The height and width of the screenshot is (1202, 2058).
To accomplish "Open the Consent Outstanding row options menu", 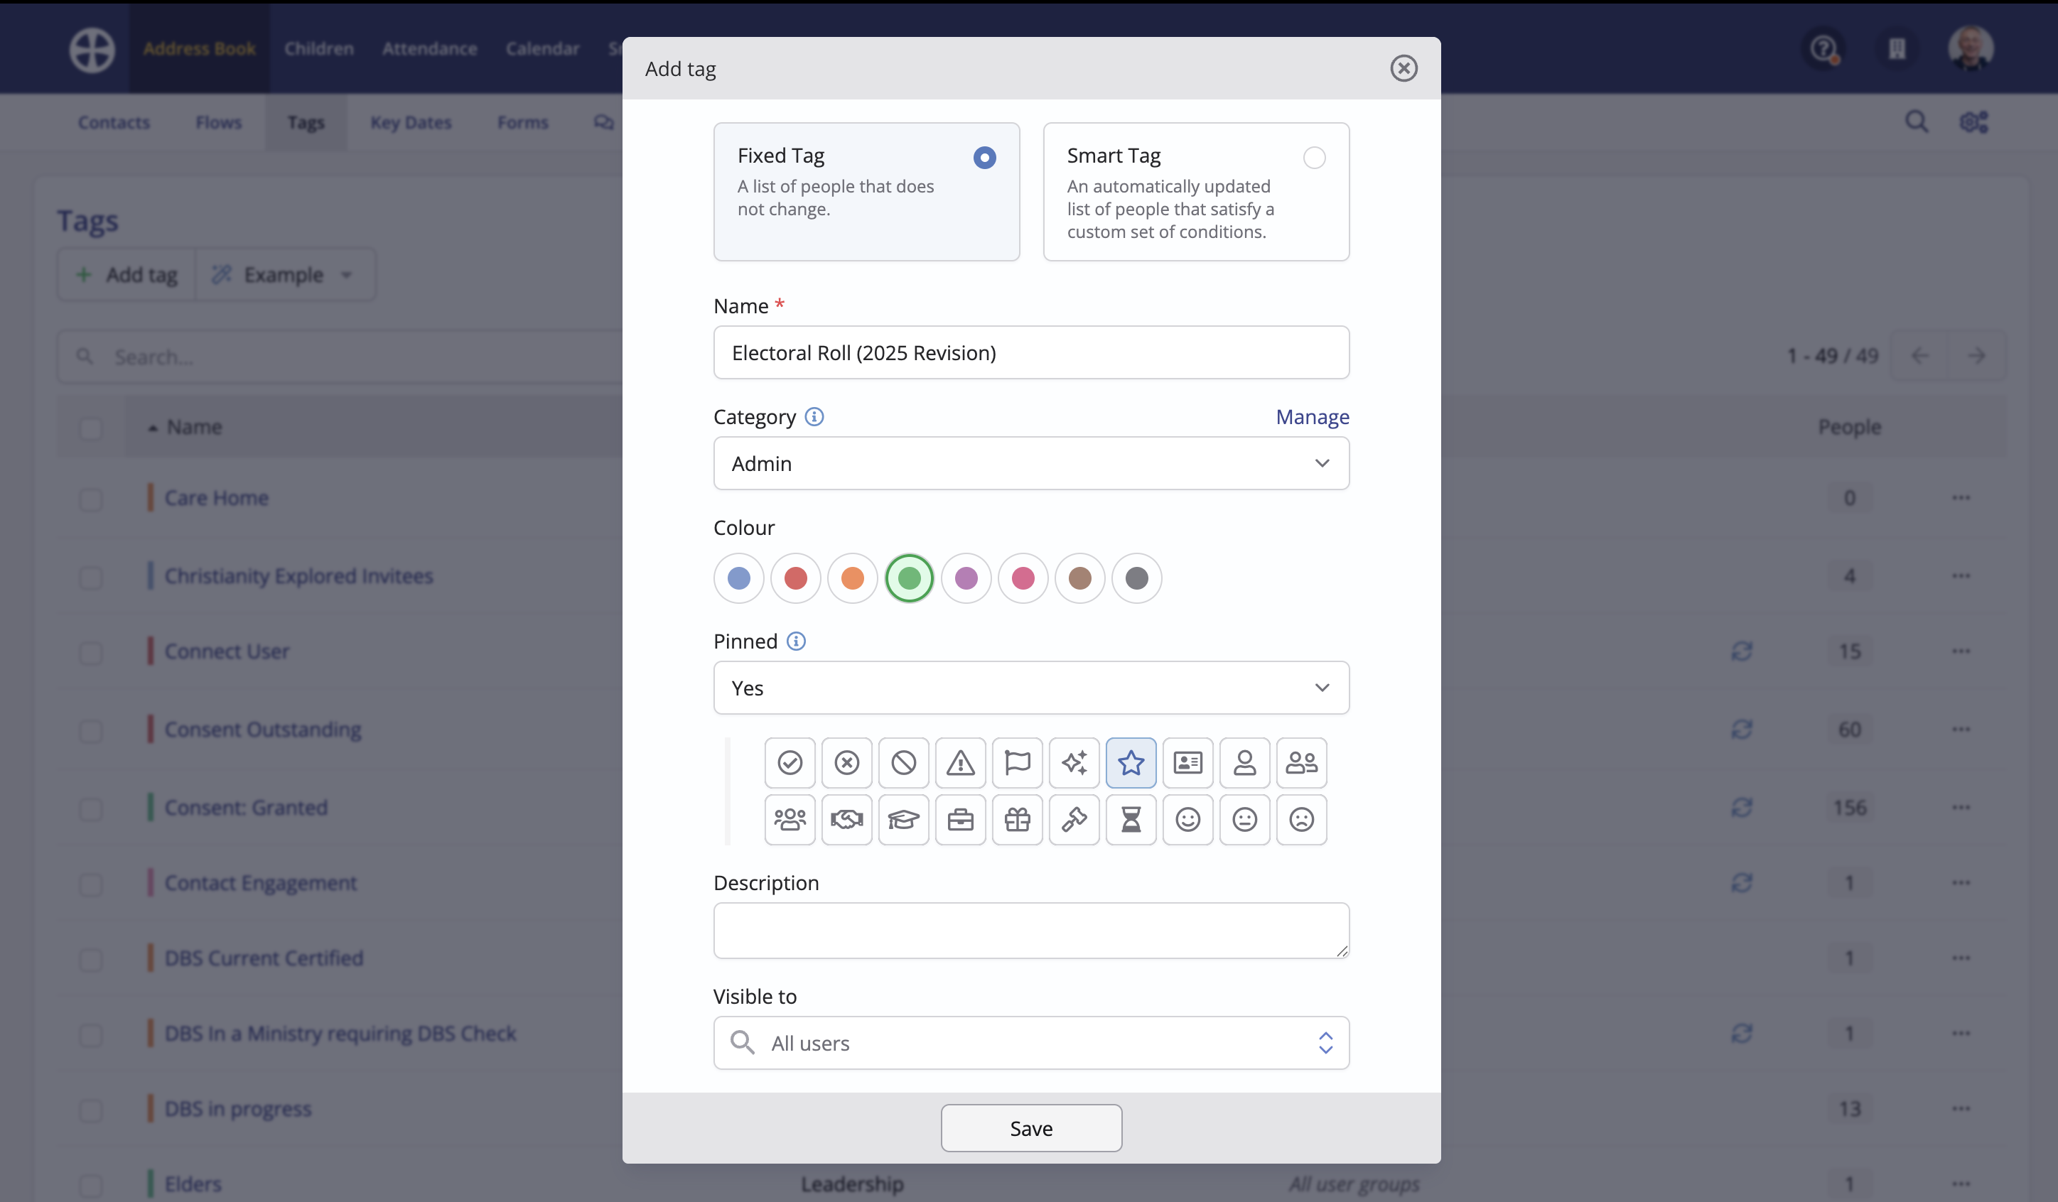I will click(x=1961, y=730).
